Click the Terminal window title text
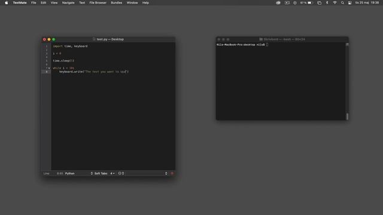 284,39
